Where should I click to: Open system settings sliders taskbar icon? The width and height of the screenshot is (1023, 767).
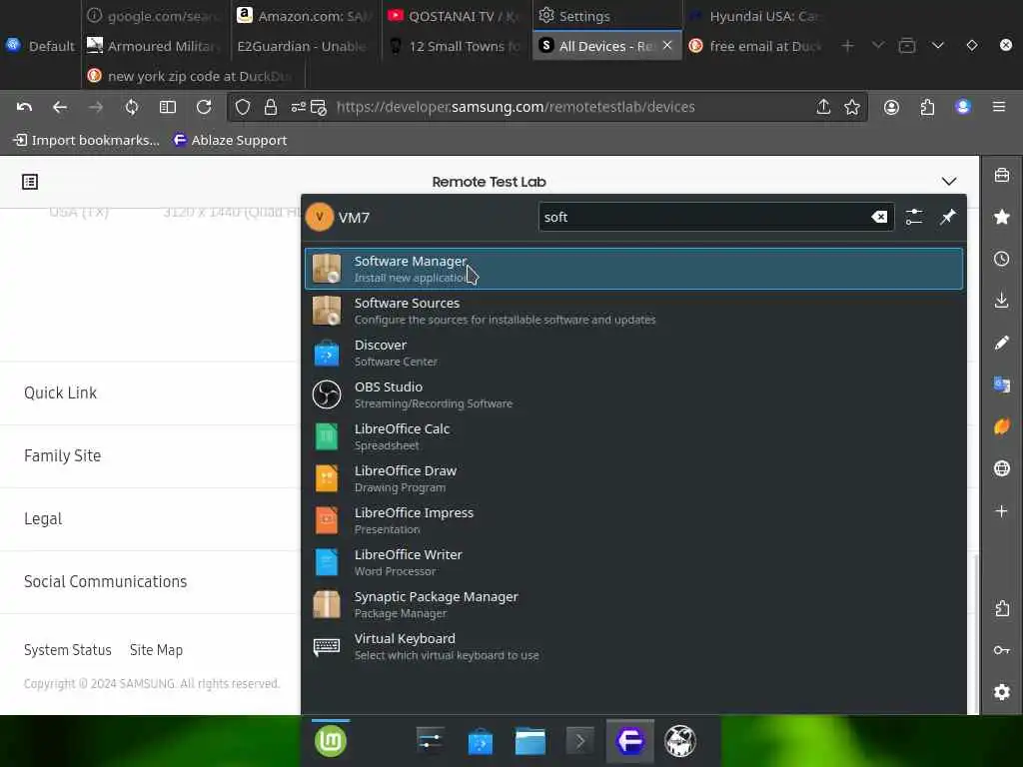click(431, 742)
